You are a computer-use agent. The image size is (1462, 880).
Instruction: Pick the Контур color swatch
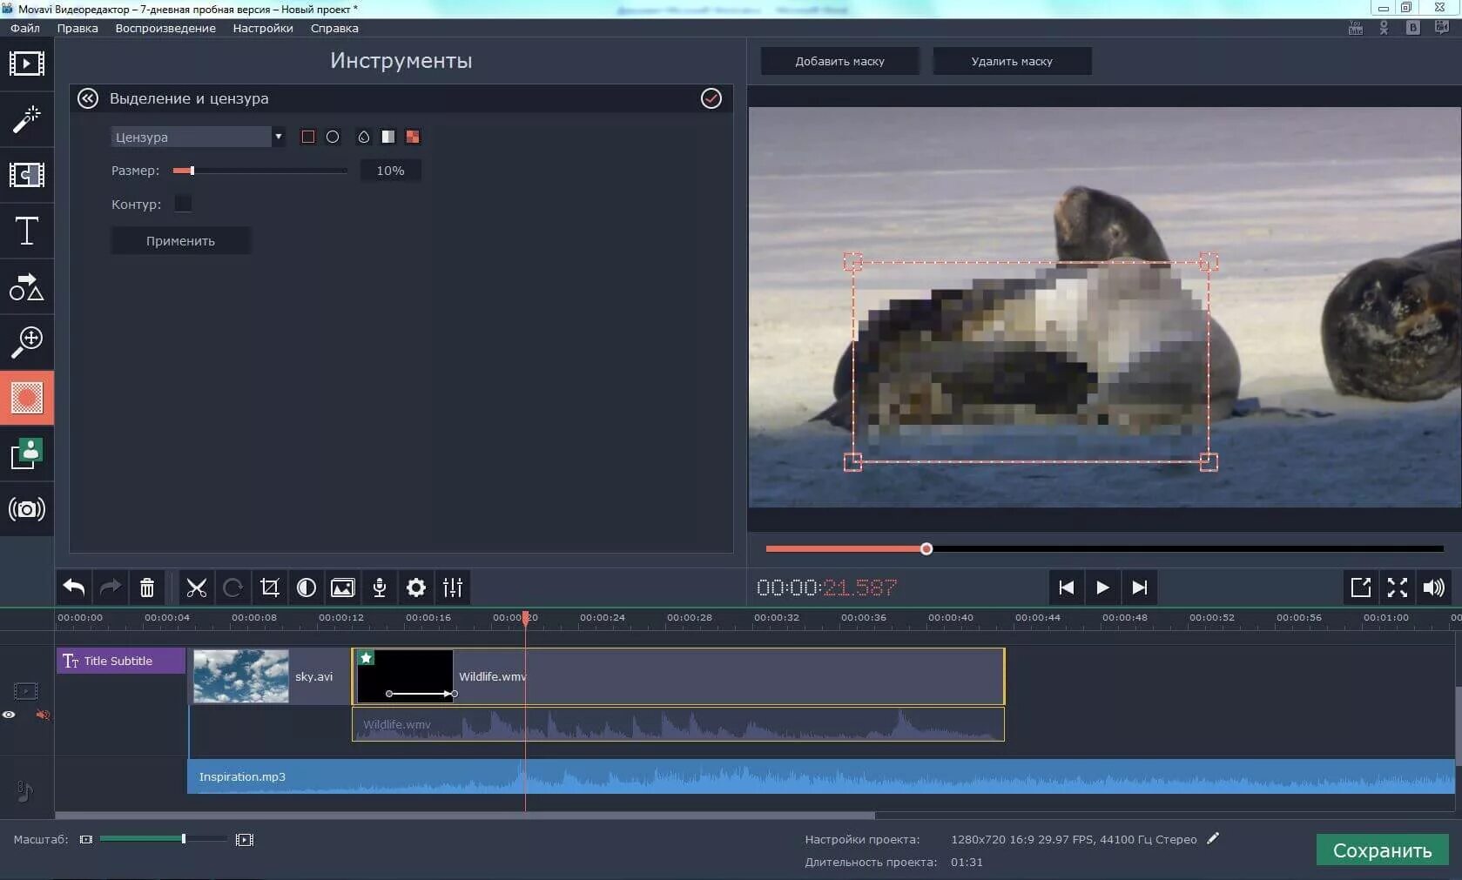coord(183,204)
